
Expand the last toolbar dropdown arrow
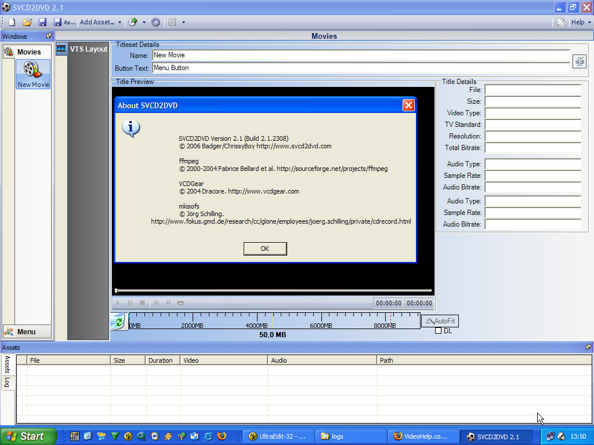click(x=183, y=23)
